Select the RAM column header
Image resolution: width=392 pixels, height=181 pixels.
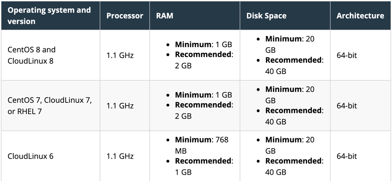(165, 16)
